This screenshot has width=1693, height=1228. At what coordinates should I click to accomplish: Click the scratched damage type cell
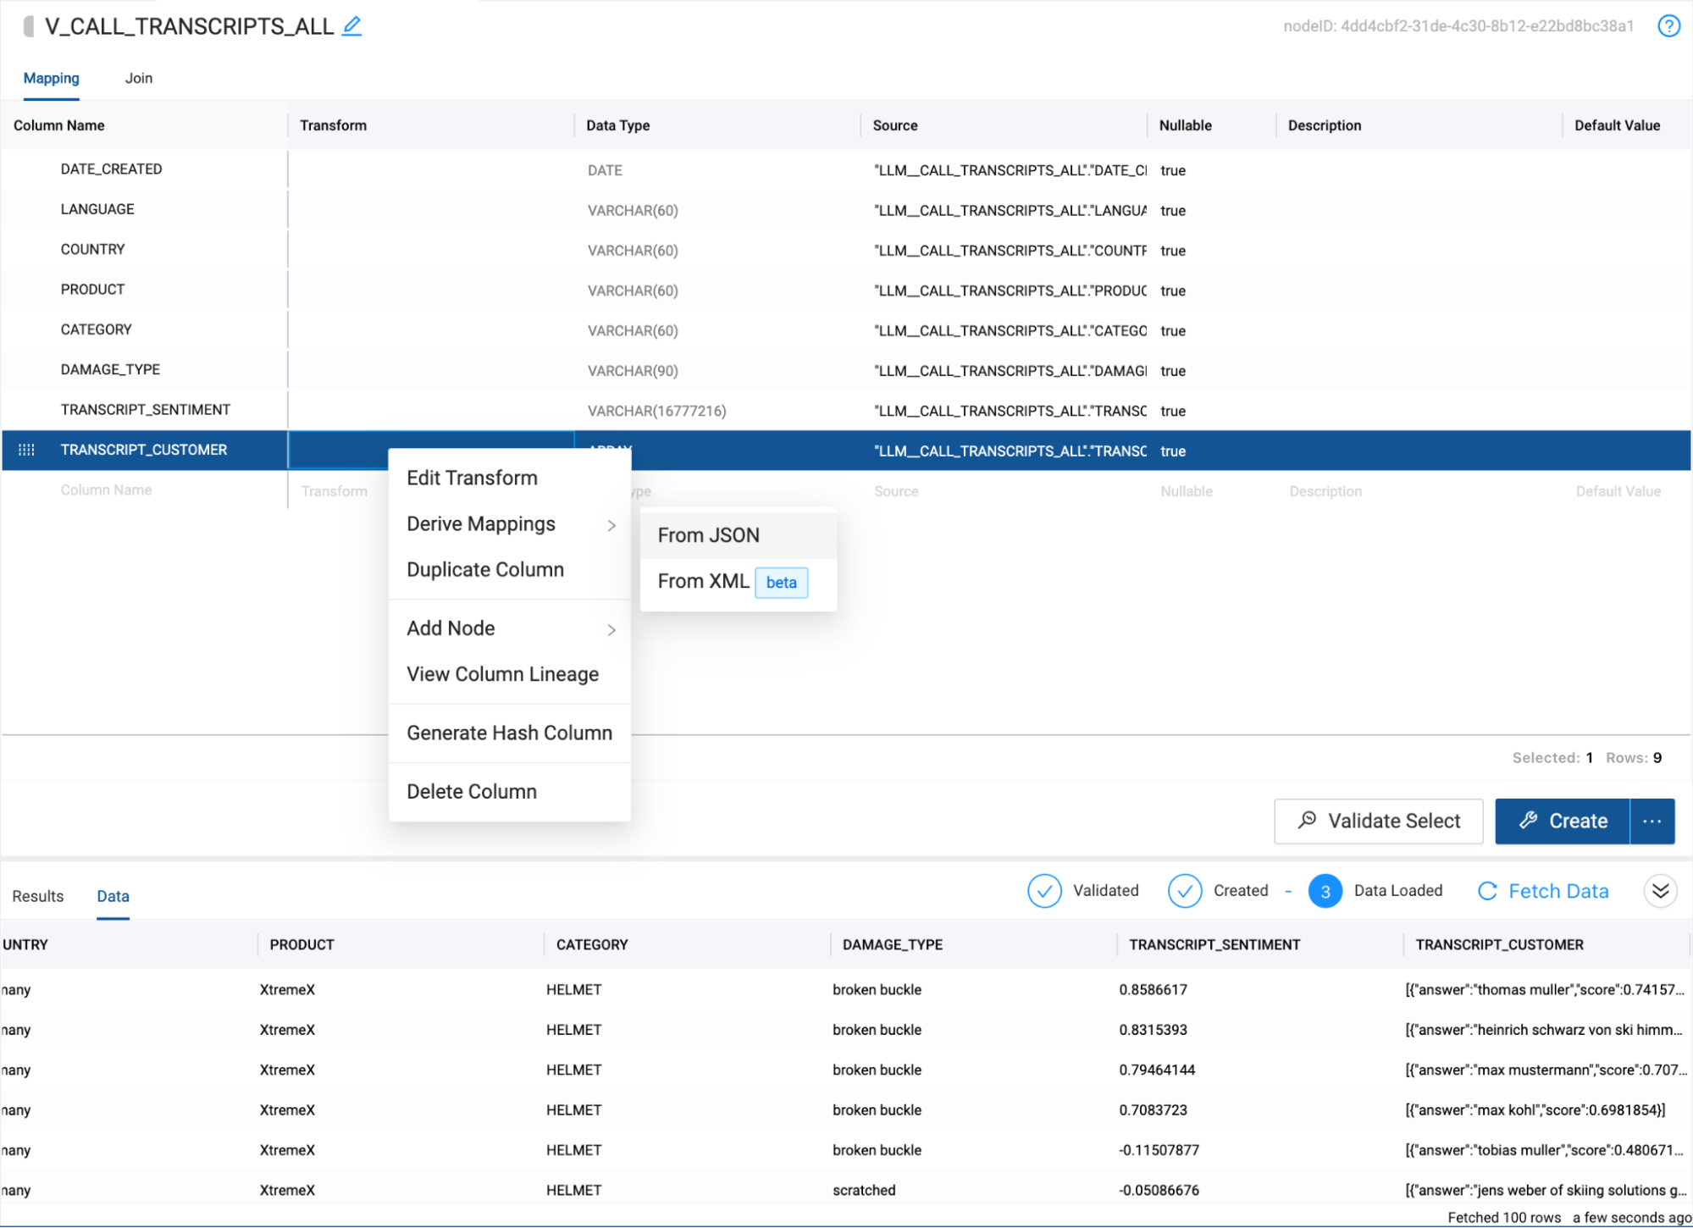[863, 1191]
